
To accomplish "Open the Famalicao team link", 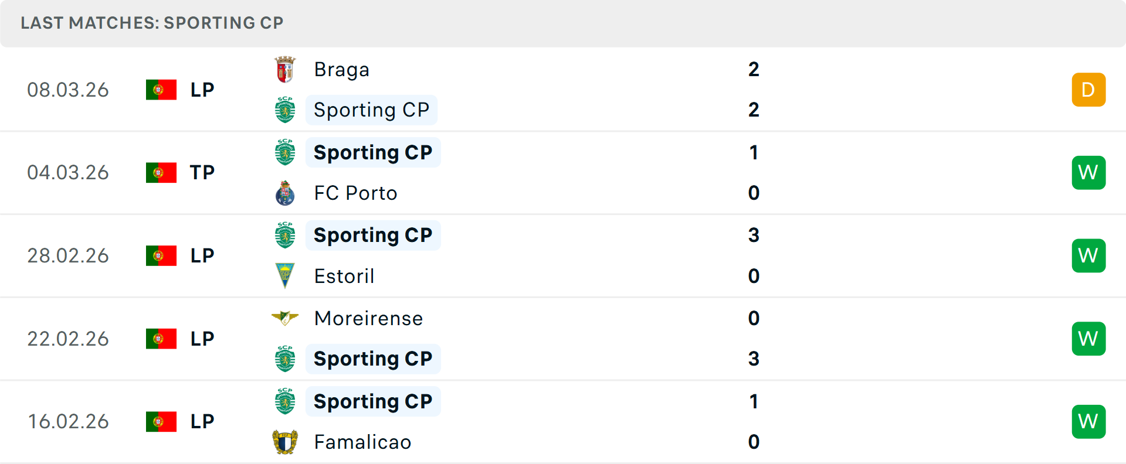I will (x=362, y=442).
